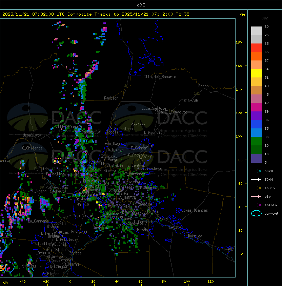Click the 120 tick on the horizontal km axis
The height and width of the screenshot is (286, 282).
point(210,282)
